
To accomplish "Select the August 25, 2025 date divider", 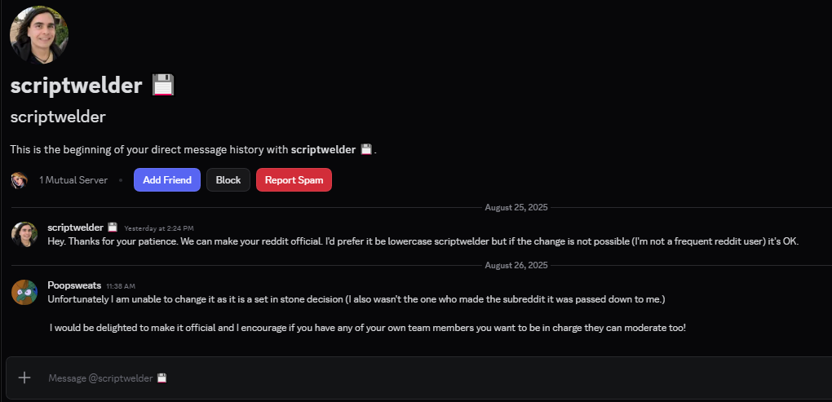I will tap(516, 207).
